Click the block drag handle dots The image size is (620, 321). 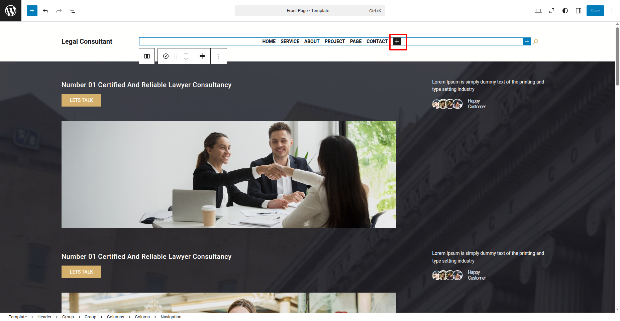click(x=176, y=56)
